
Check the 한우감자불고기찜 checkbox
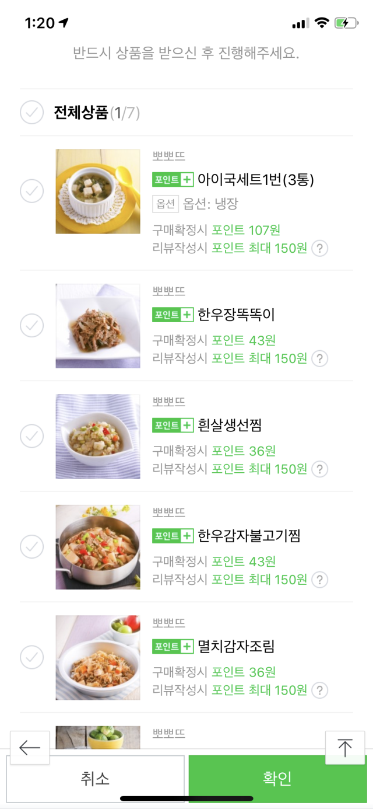[x=32, y=547]
